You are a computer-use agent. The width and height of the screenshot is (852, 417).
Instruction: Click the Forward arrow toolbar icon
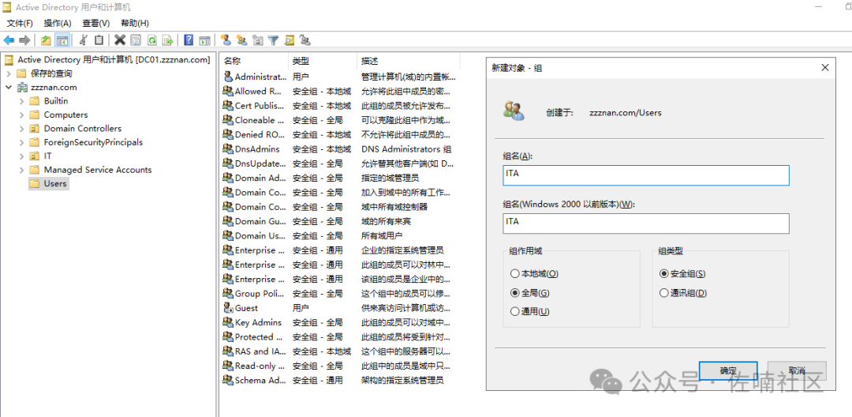point(24,40)
